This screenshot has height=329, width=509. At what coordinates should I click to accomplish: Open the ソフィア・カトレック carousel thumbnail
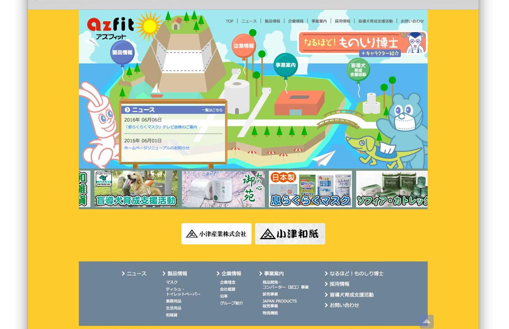coord(392,189)
